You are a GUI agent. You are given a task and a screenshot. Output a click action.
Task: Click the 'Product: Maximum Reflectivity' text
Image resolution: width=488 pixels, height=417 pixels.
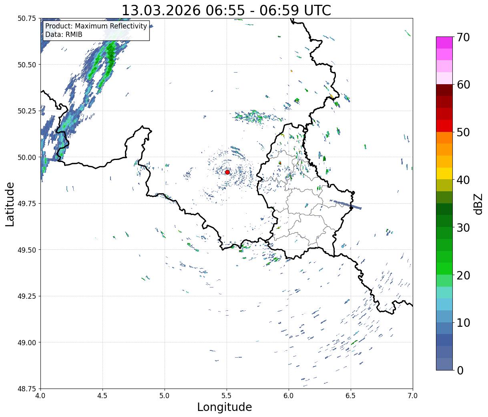point(96,26)
